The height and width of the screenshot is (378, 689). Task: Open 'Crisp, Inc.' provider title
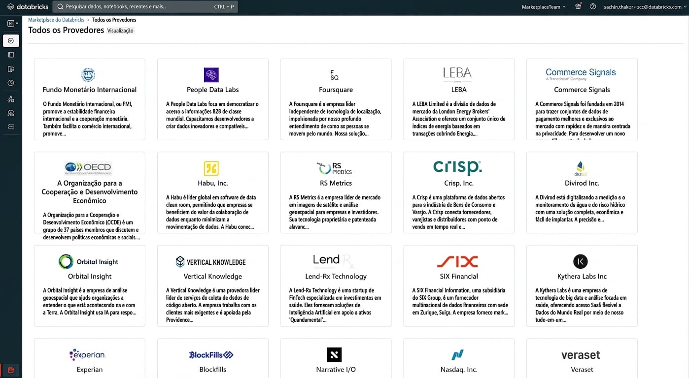459,183
